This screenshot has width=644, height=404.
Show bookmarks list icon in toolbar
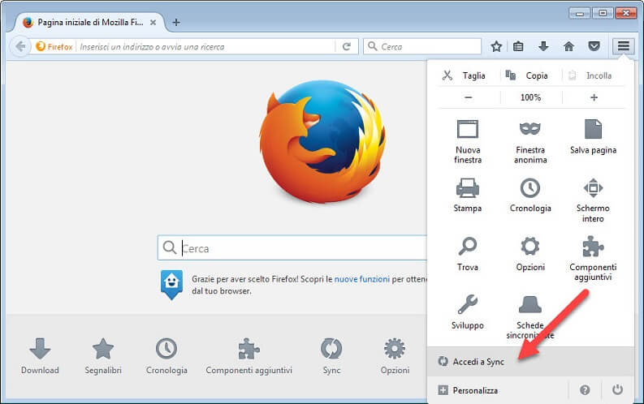click(x=518, y=46)
